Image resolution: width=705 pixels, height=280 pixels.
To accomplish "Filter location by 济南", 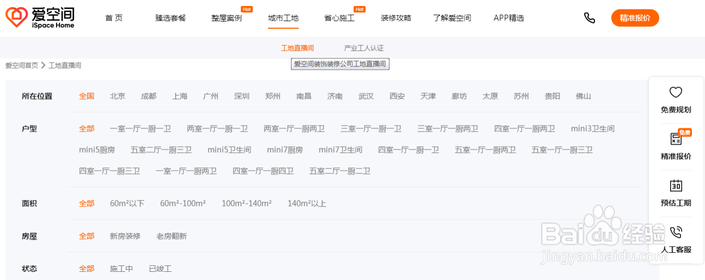I will tap(335, 96).
